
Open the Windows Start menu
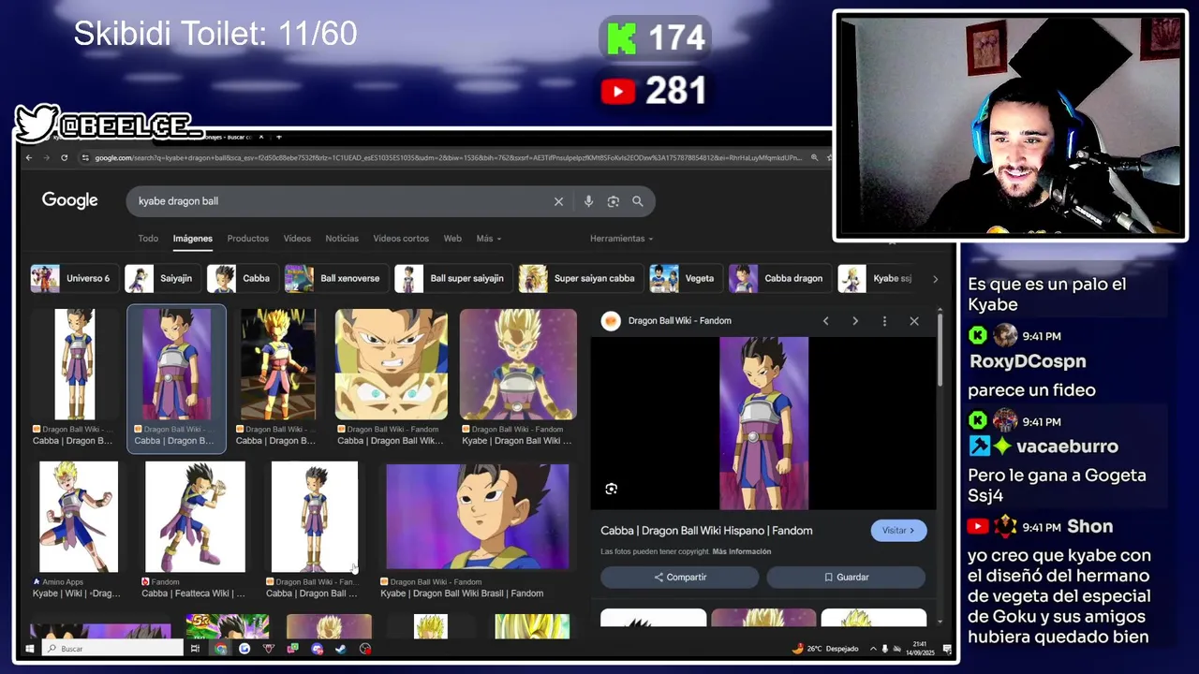click(x=29, y=648)
